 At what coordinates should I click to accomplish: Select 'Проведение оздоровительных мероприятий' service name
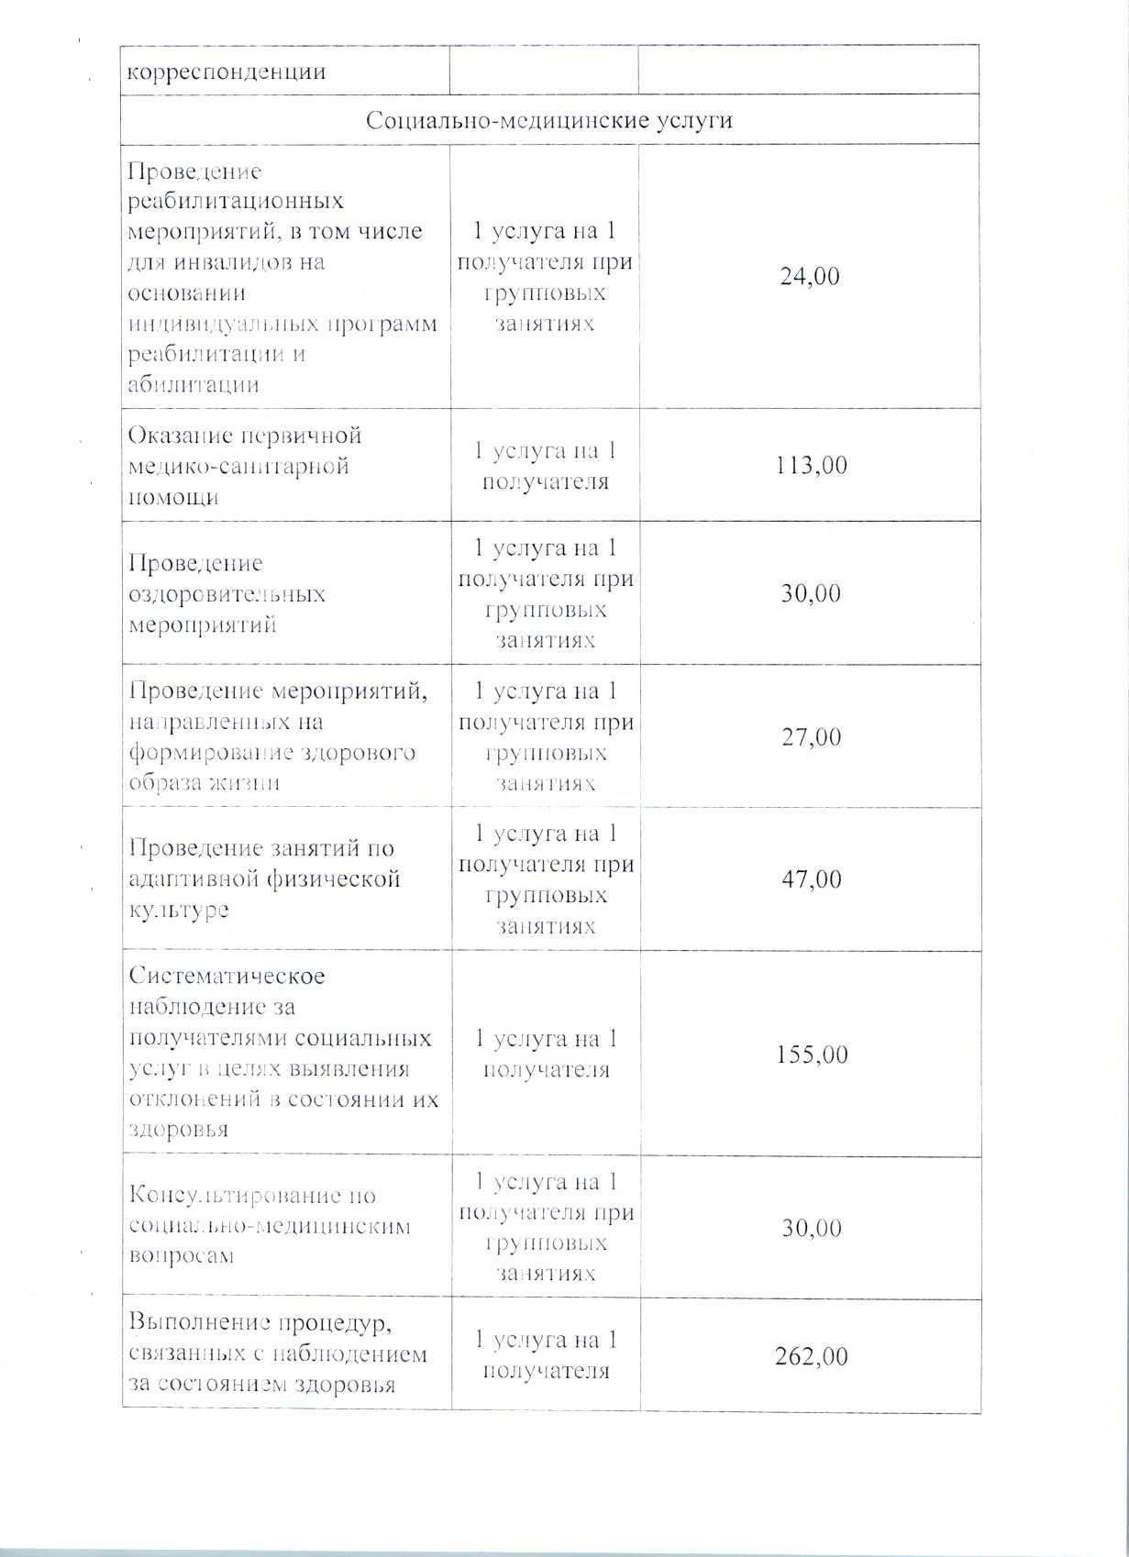tap(227, 594)
